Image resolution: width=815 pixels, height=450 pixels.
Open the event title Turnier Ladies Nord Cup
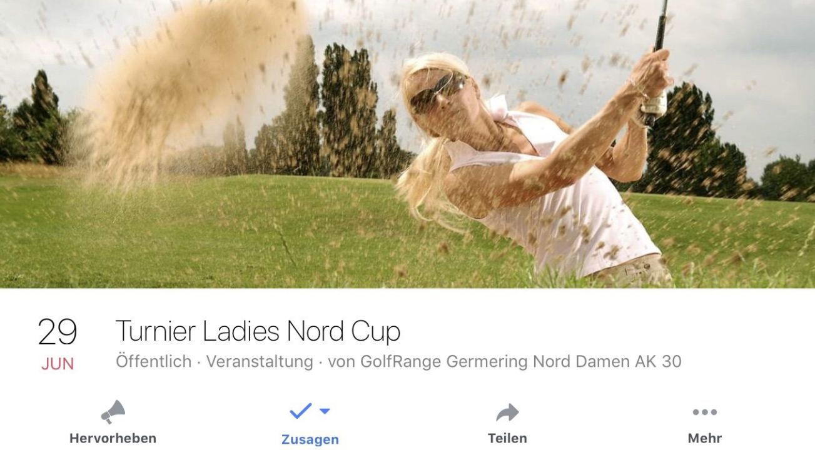258,331
